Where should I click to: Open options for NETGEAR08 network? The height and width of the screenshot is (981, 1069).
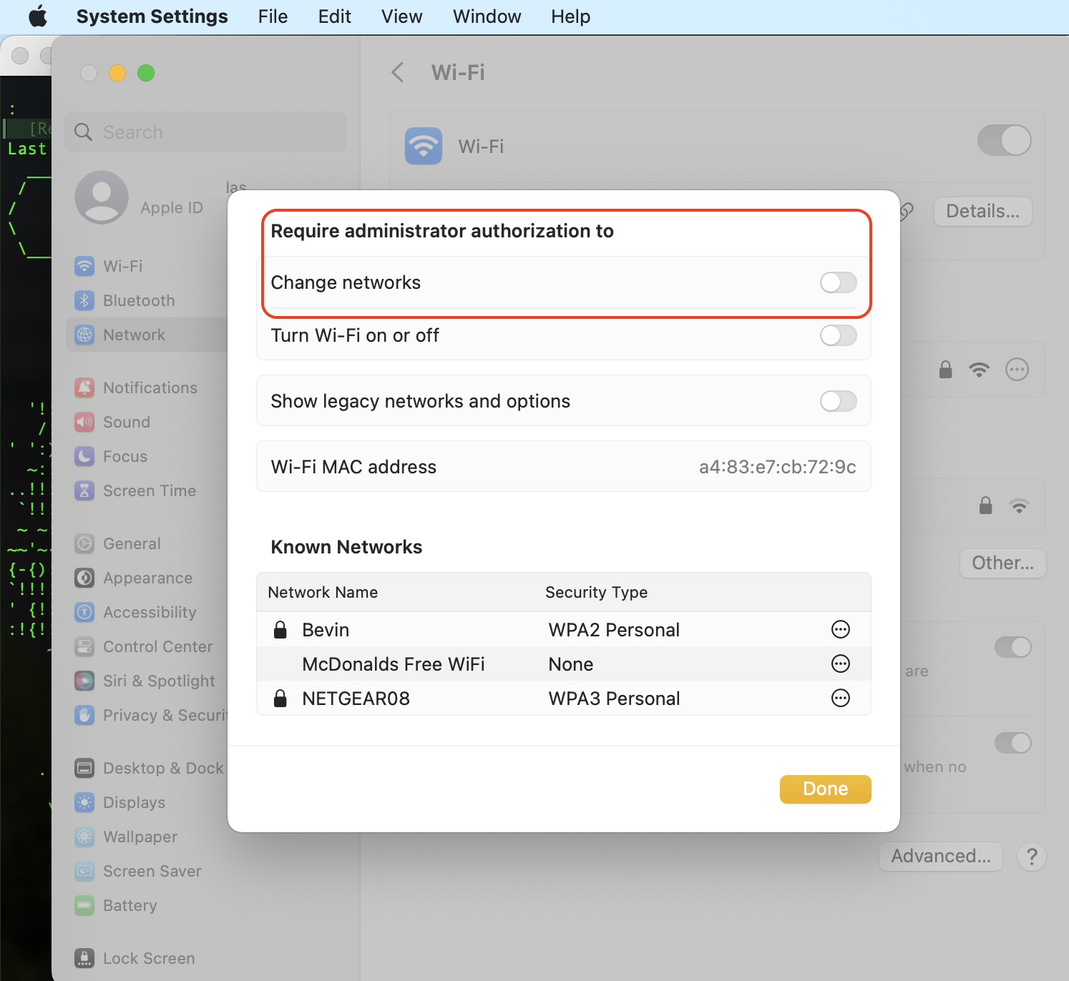pos(840,698)
